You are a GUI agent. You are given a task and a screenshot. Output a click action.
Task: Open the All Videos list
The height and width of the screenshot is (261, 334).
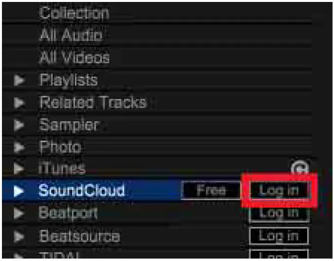(74, 57)
